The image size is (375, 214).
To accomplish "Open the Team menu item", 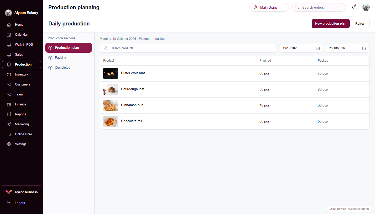I will [x=22, y=94].
